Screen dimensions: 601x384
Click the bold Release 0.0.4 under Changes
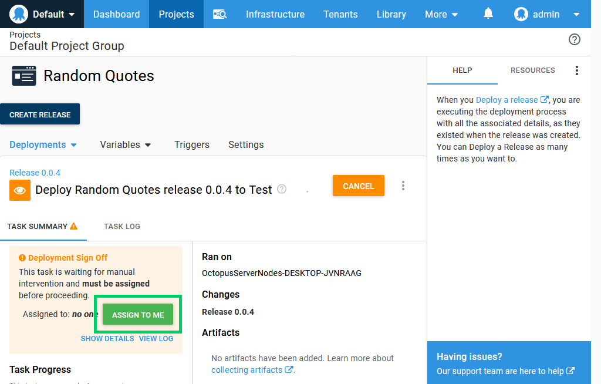pyautogui.click(x=228, y=312)
